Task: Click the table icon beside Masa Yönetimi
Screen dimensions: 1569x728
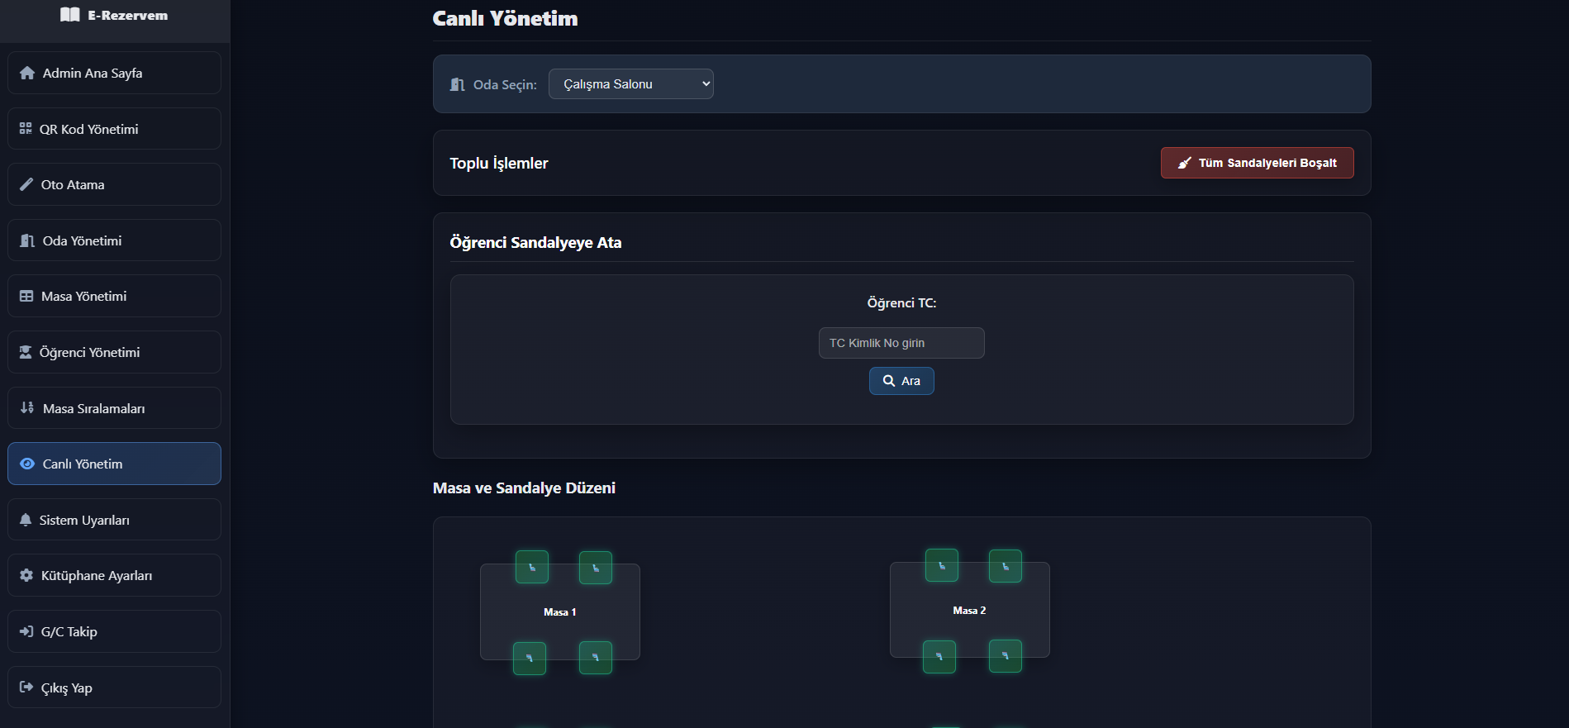Action: 26,296
